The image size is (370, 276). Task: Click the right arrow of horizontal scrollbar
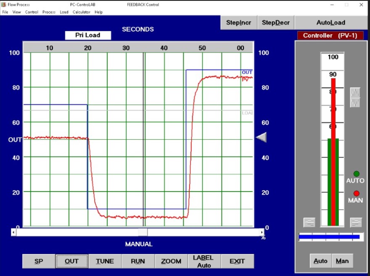pyautogui.click(x=262, y=232)
